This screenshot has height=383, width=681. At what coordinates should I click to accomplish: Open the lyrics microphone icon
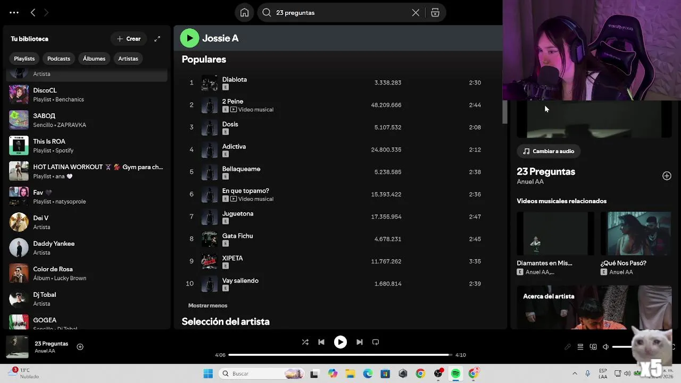click(x=568, y=347)
